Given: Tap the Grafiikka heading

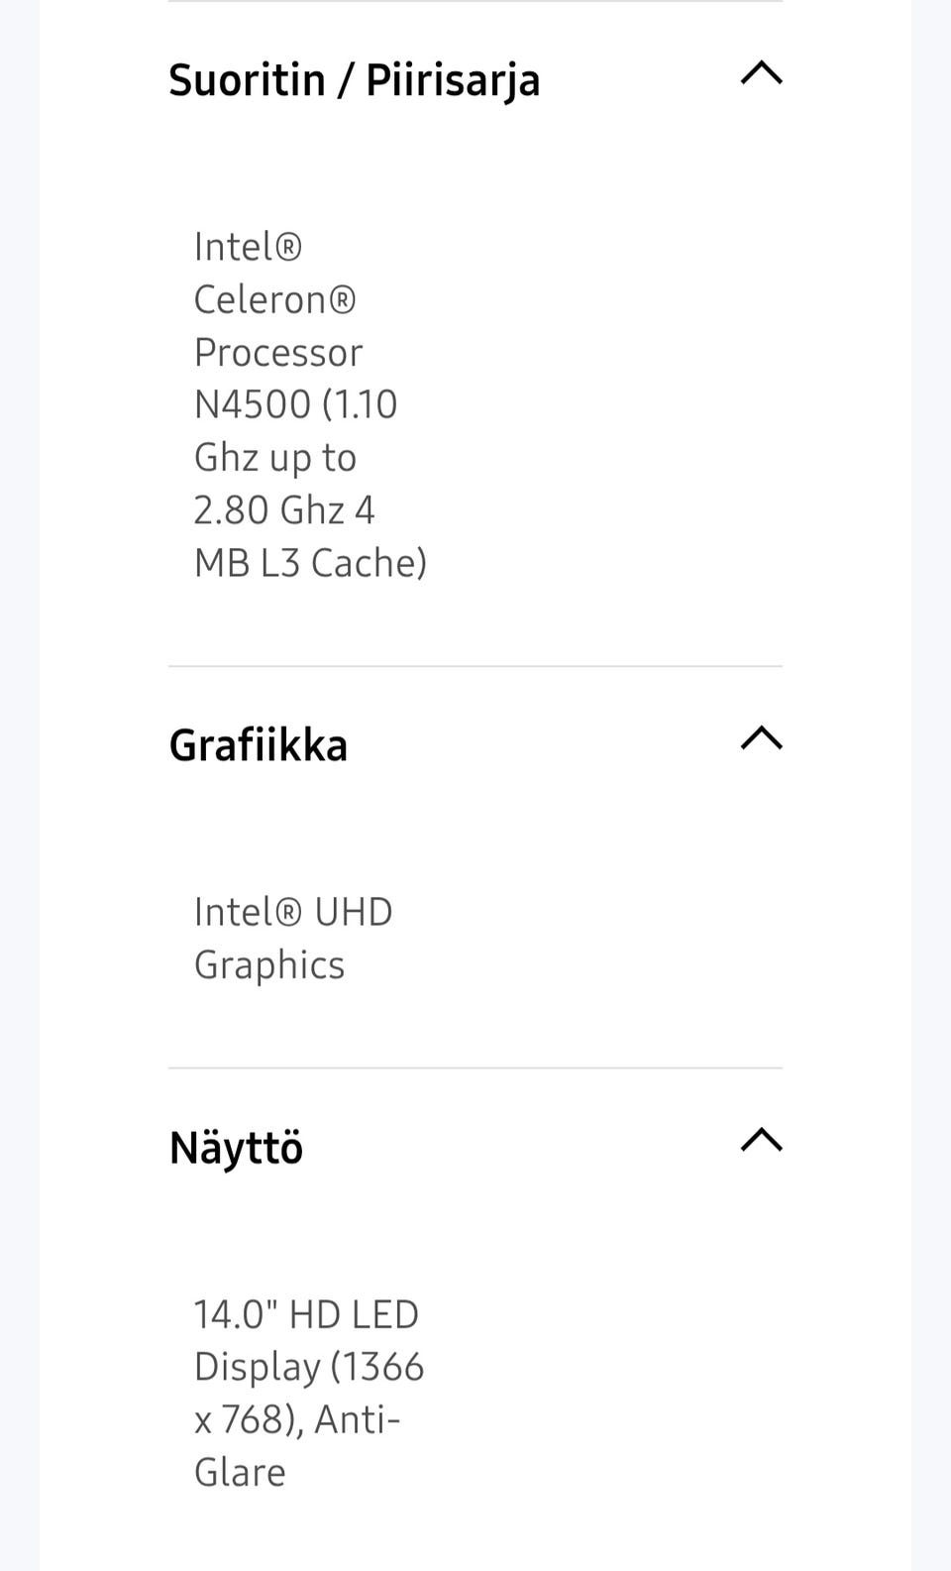Looking at the screenshot, I should [259, 745].
